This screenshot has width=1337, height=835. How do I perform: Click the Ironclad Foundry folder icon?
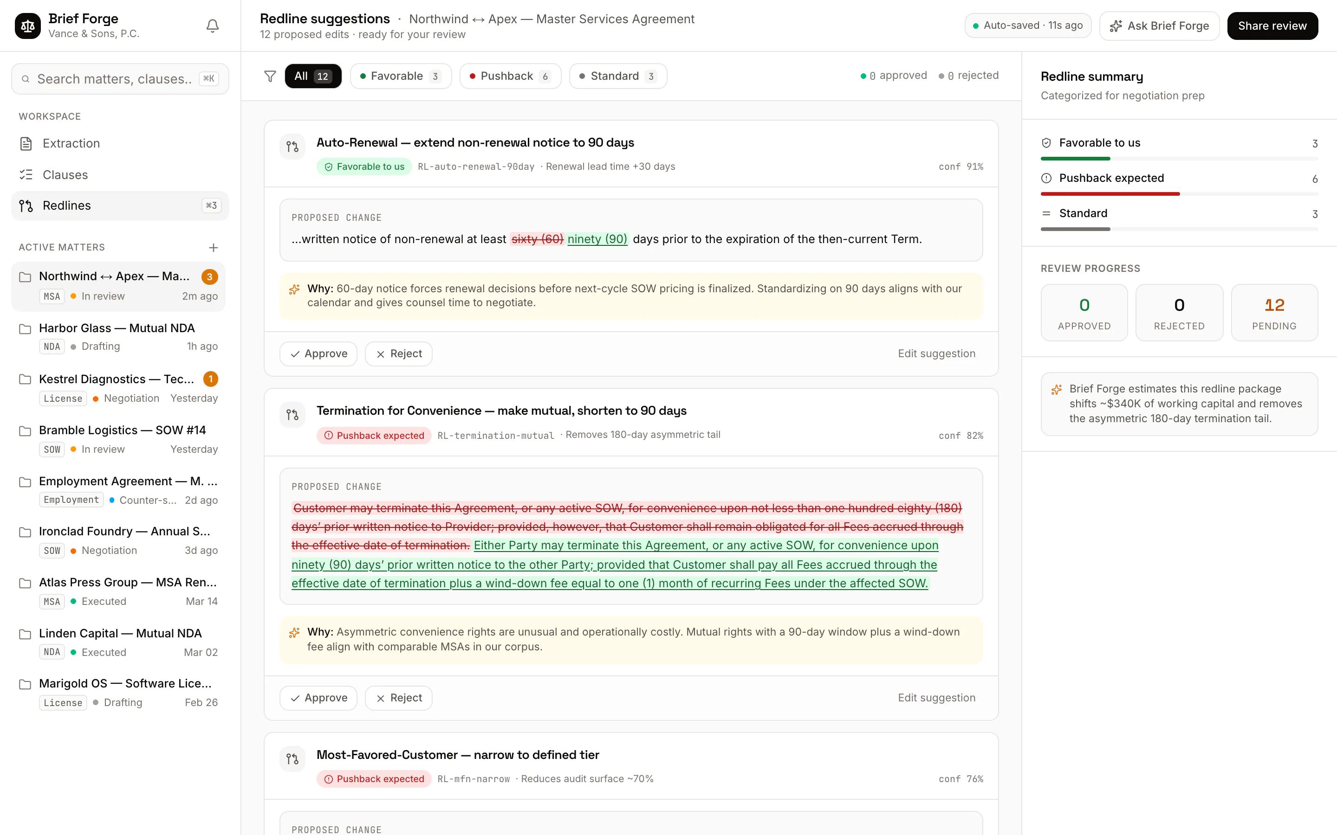pyautogui.click(x=26, y=533)
